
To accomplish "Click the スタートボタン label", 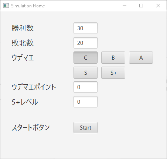I will coord(31,127).
